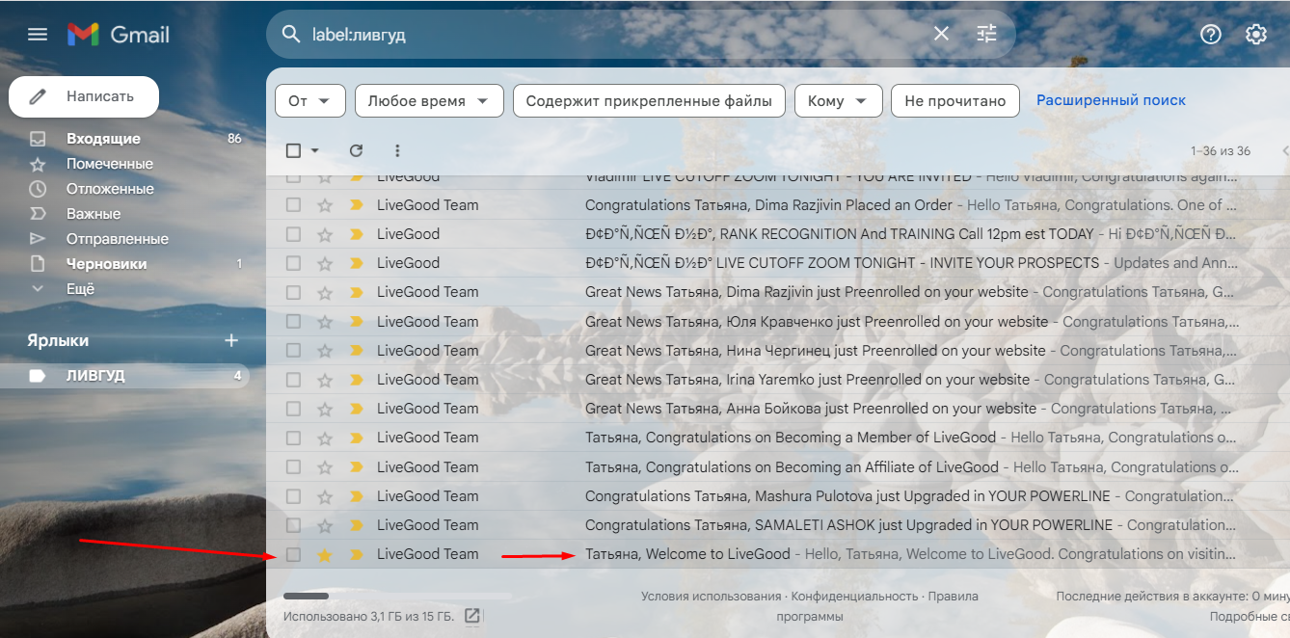Toggle importance marker on 'Anna Бойкова' email

tap(357, 409)
